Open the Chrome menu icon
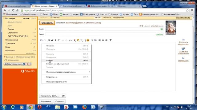This screenshot has height=110, width=197. pyautogui.click(x=192, y=10)
